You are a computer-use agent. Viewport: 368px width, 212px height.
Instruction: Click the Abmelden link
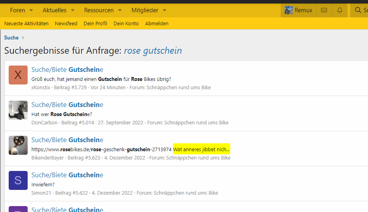pos(157,23)
